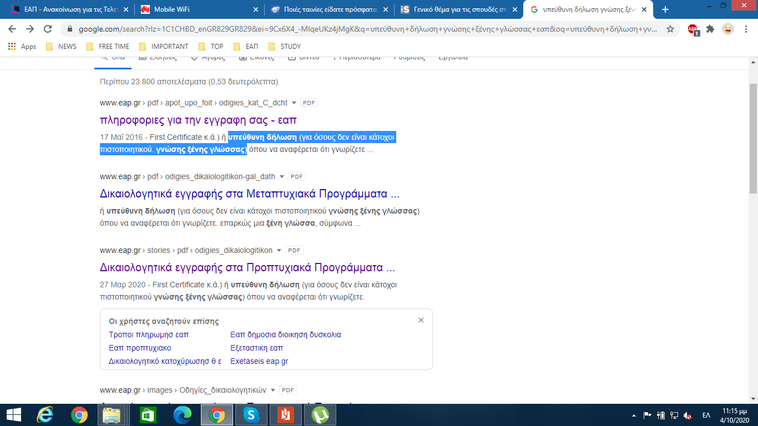758x426 pixels.
Task: Click the page vertical scrollbar
Action: pyautogui.click(x=753, y=139)
